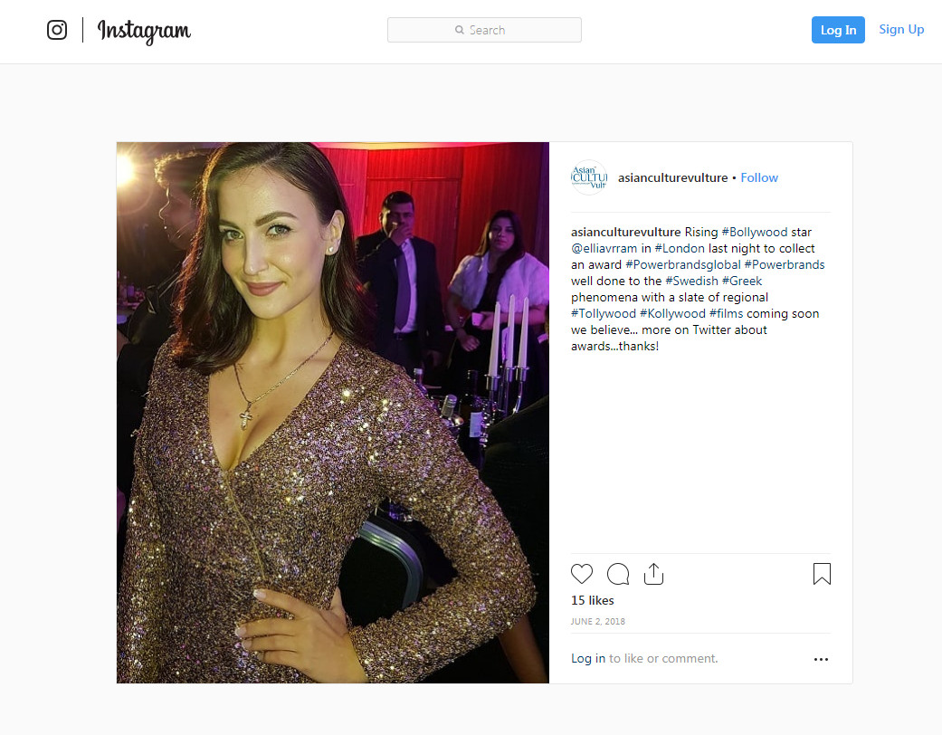This screenshot has width=942, height=735.
Task: Open the #Bollywood hashtag link
Action: click(x=755, y=232)
